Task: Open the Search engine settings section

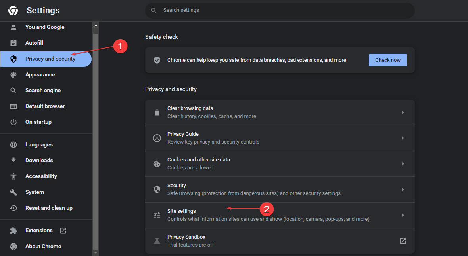Action: coord(43,90)
